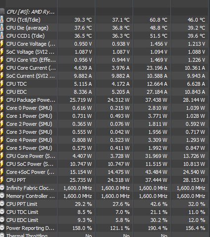The width and height of the screenshot is (210, 237).
Task: Select the CPU TDC Limit label
Action: 22,212
